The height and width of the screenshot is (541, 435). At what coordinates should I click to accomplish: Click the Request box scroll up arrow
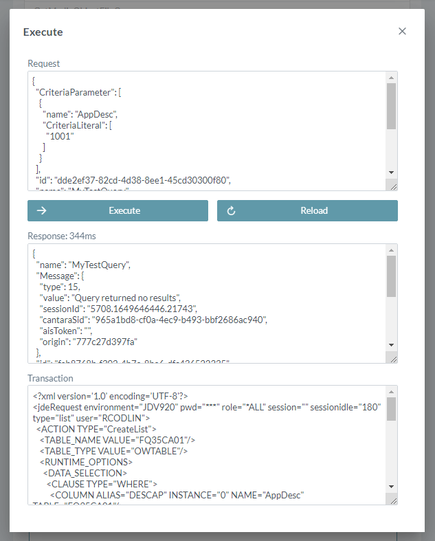pyautogui.click(x=391, y=77)
